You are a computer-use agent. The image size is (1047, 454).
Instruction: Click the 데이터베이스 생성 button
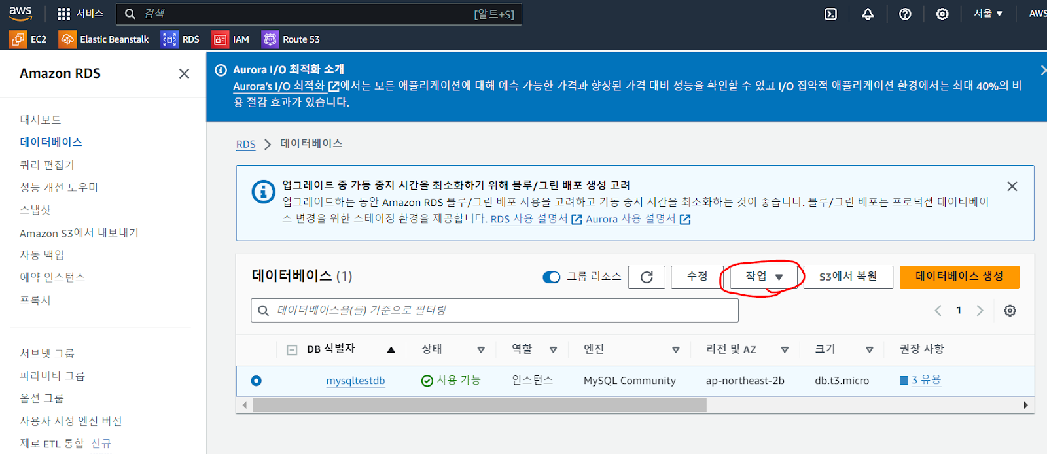tap(959, 277)
